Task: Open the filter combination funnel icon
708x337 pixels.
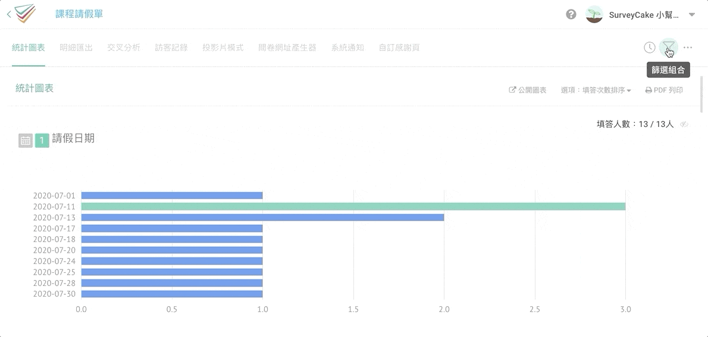Action: pos(669,47)
